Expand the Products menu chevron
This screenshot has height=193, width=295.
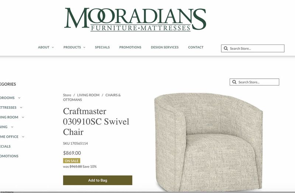pyautogui.click(x=84, y=47)
